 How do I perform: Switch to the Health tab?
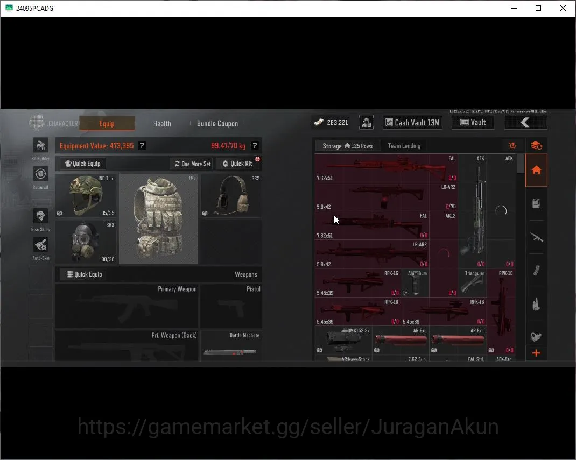coord(162,123)
